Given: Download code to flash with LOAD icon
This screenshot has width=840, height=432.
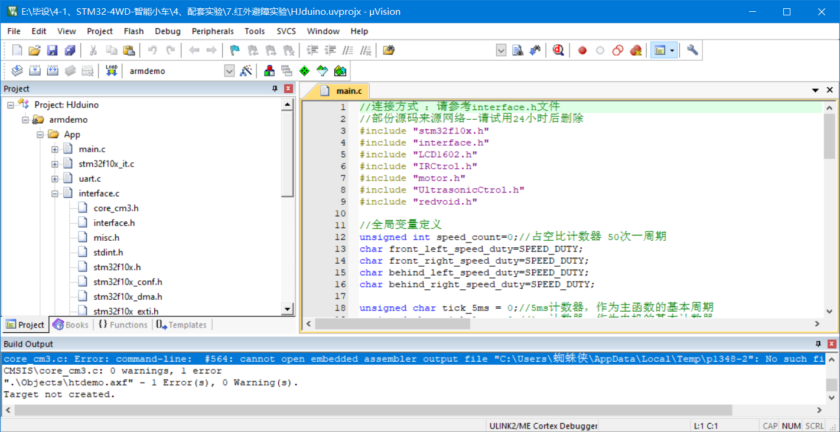Looking at the screenshot, I should tap(111, 70).
